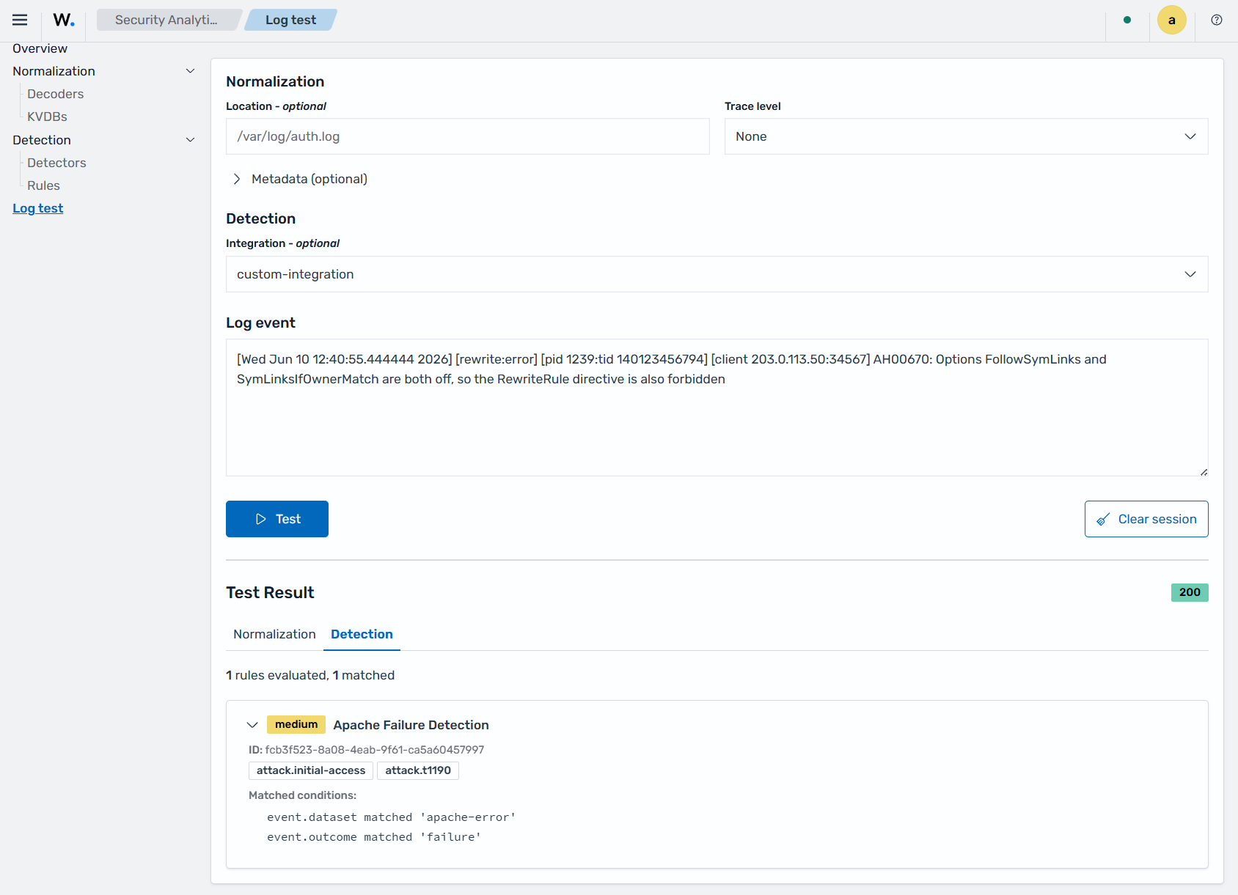This screenshot has height=895, width=1238.
Task: Open the Integration dropdown
Action: click(x=717, y=274)
